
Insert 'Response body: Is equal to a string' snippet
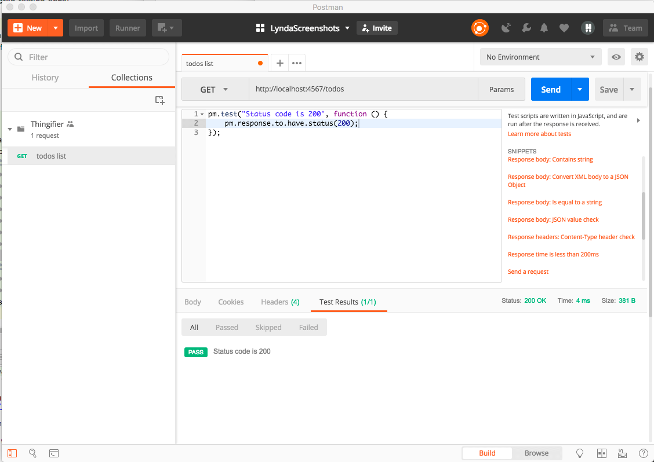pyautogui.click(x=555, y=203)
